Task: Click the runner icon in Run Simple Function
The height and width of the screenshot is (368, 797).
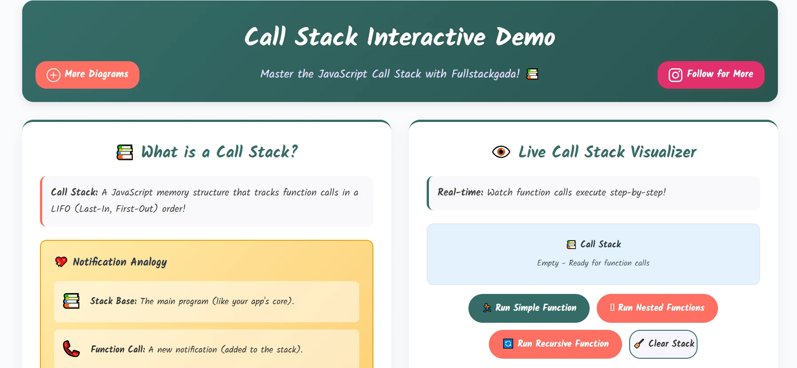Action: (487, 308)
